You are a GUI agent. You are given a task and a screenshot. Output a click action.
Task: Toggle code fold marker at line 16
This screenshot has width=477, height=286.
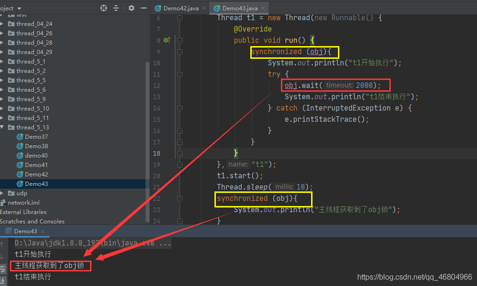tap(180, 131)
